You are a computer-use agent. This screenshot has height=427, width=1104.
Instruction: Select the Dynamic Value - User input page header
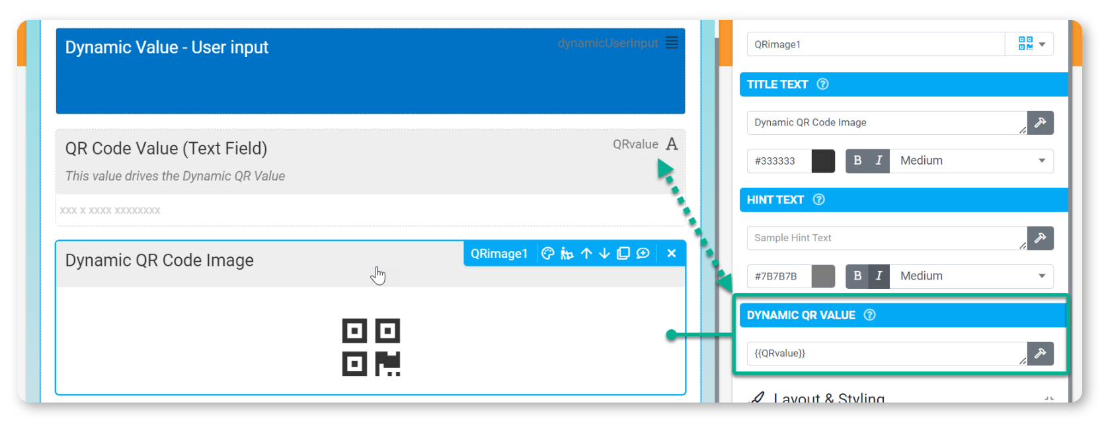pos(370,71)
